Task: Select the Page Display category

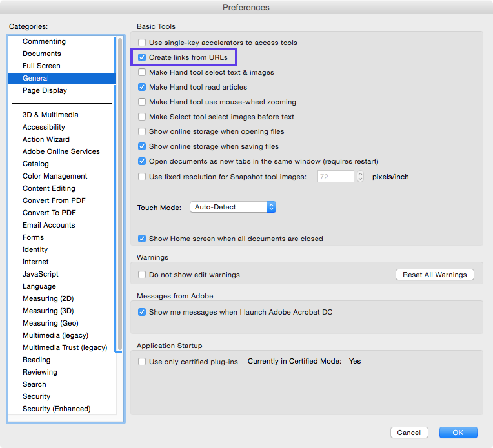Action: point(45,90)
